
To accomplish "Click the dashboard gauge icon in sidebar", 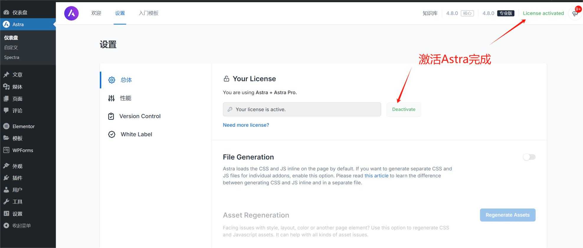I will click(x=6, y=12).
